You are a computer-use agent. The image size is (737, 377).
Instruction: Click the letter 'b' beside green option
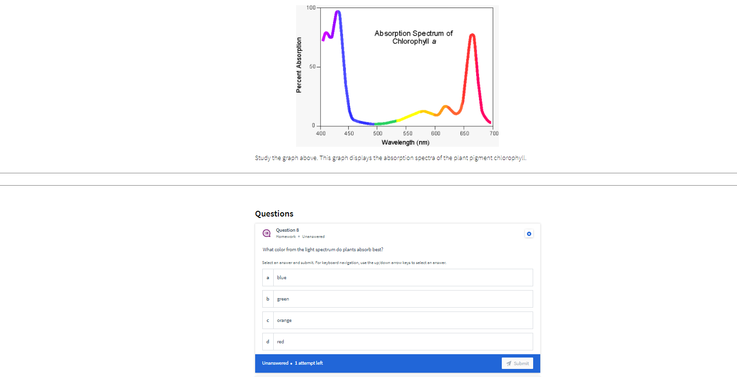point(268,299)
